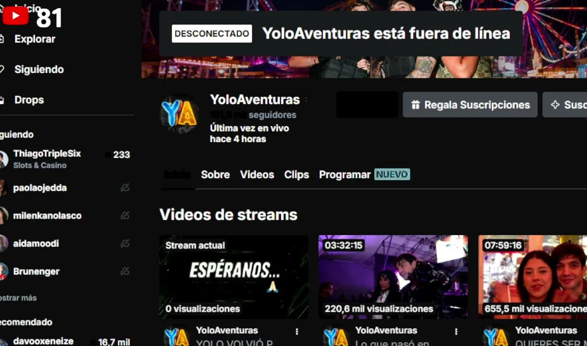
Task: Click YoloAventuras name under second video
Action: (386, 330)
